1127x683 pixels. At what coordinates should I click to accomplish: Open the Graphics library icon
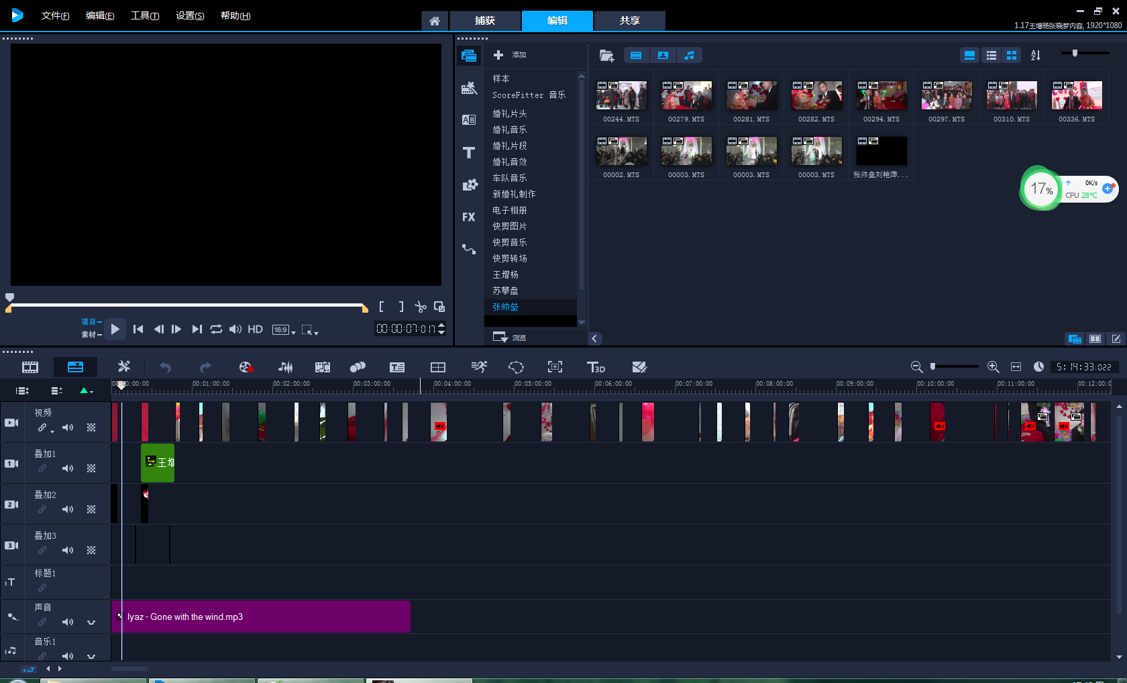pyautogui.click(x=470, y=185)
